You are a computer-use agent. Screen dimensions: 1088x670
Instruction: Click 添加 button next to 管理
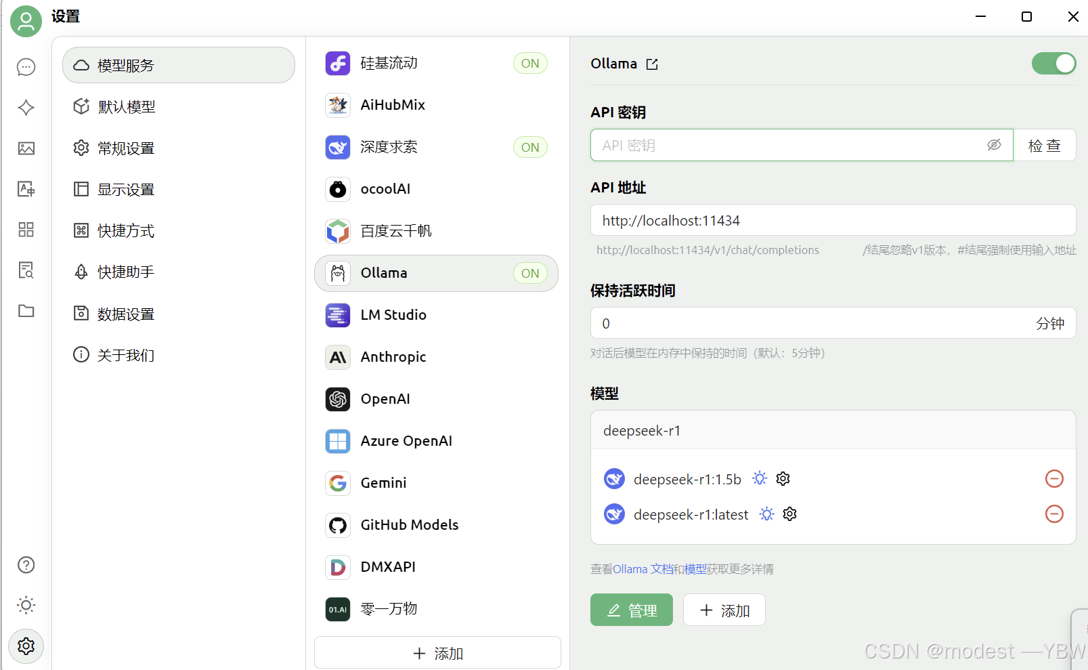(724, 610)
